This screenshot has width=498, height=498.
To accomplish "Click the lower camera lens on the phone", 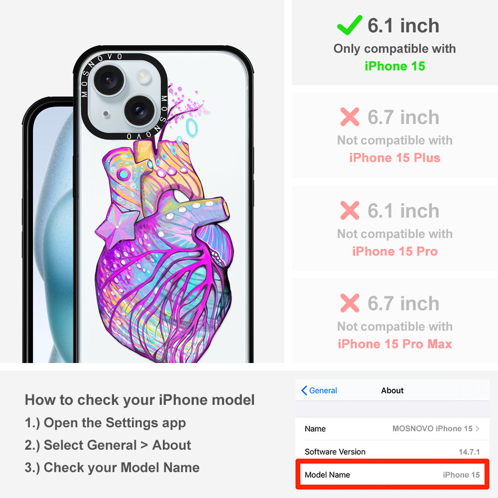I will tap(139, 110).
